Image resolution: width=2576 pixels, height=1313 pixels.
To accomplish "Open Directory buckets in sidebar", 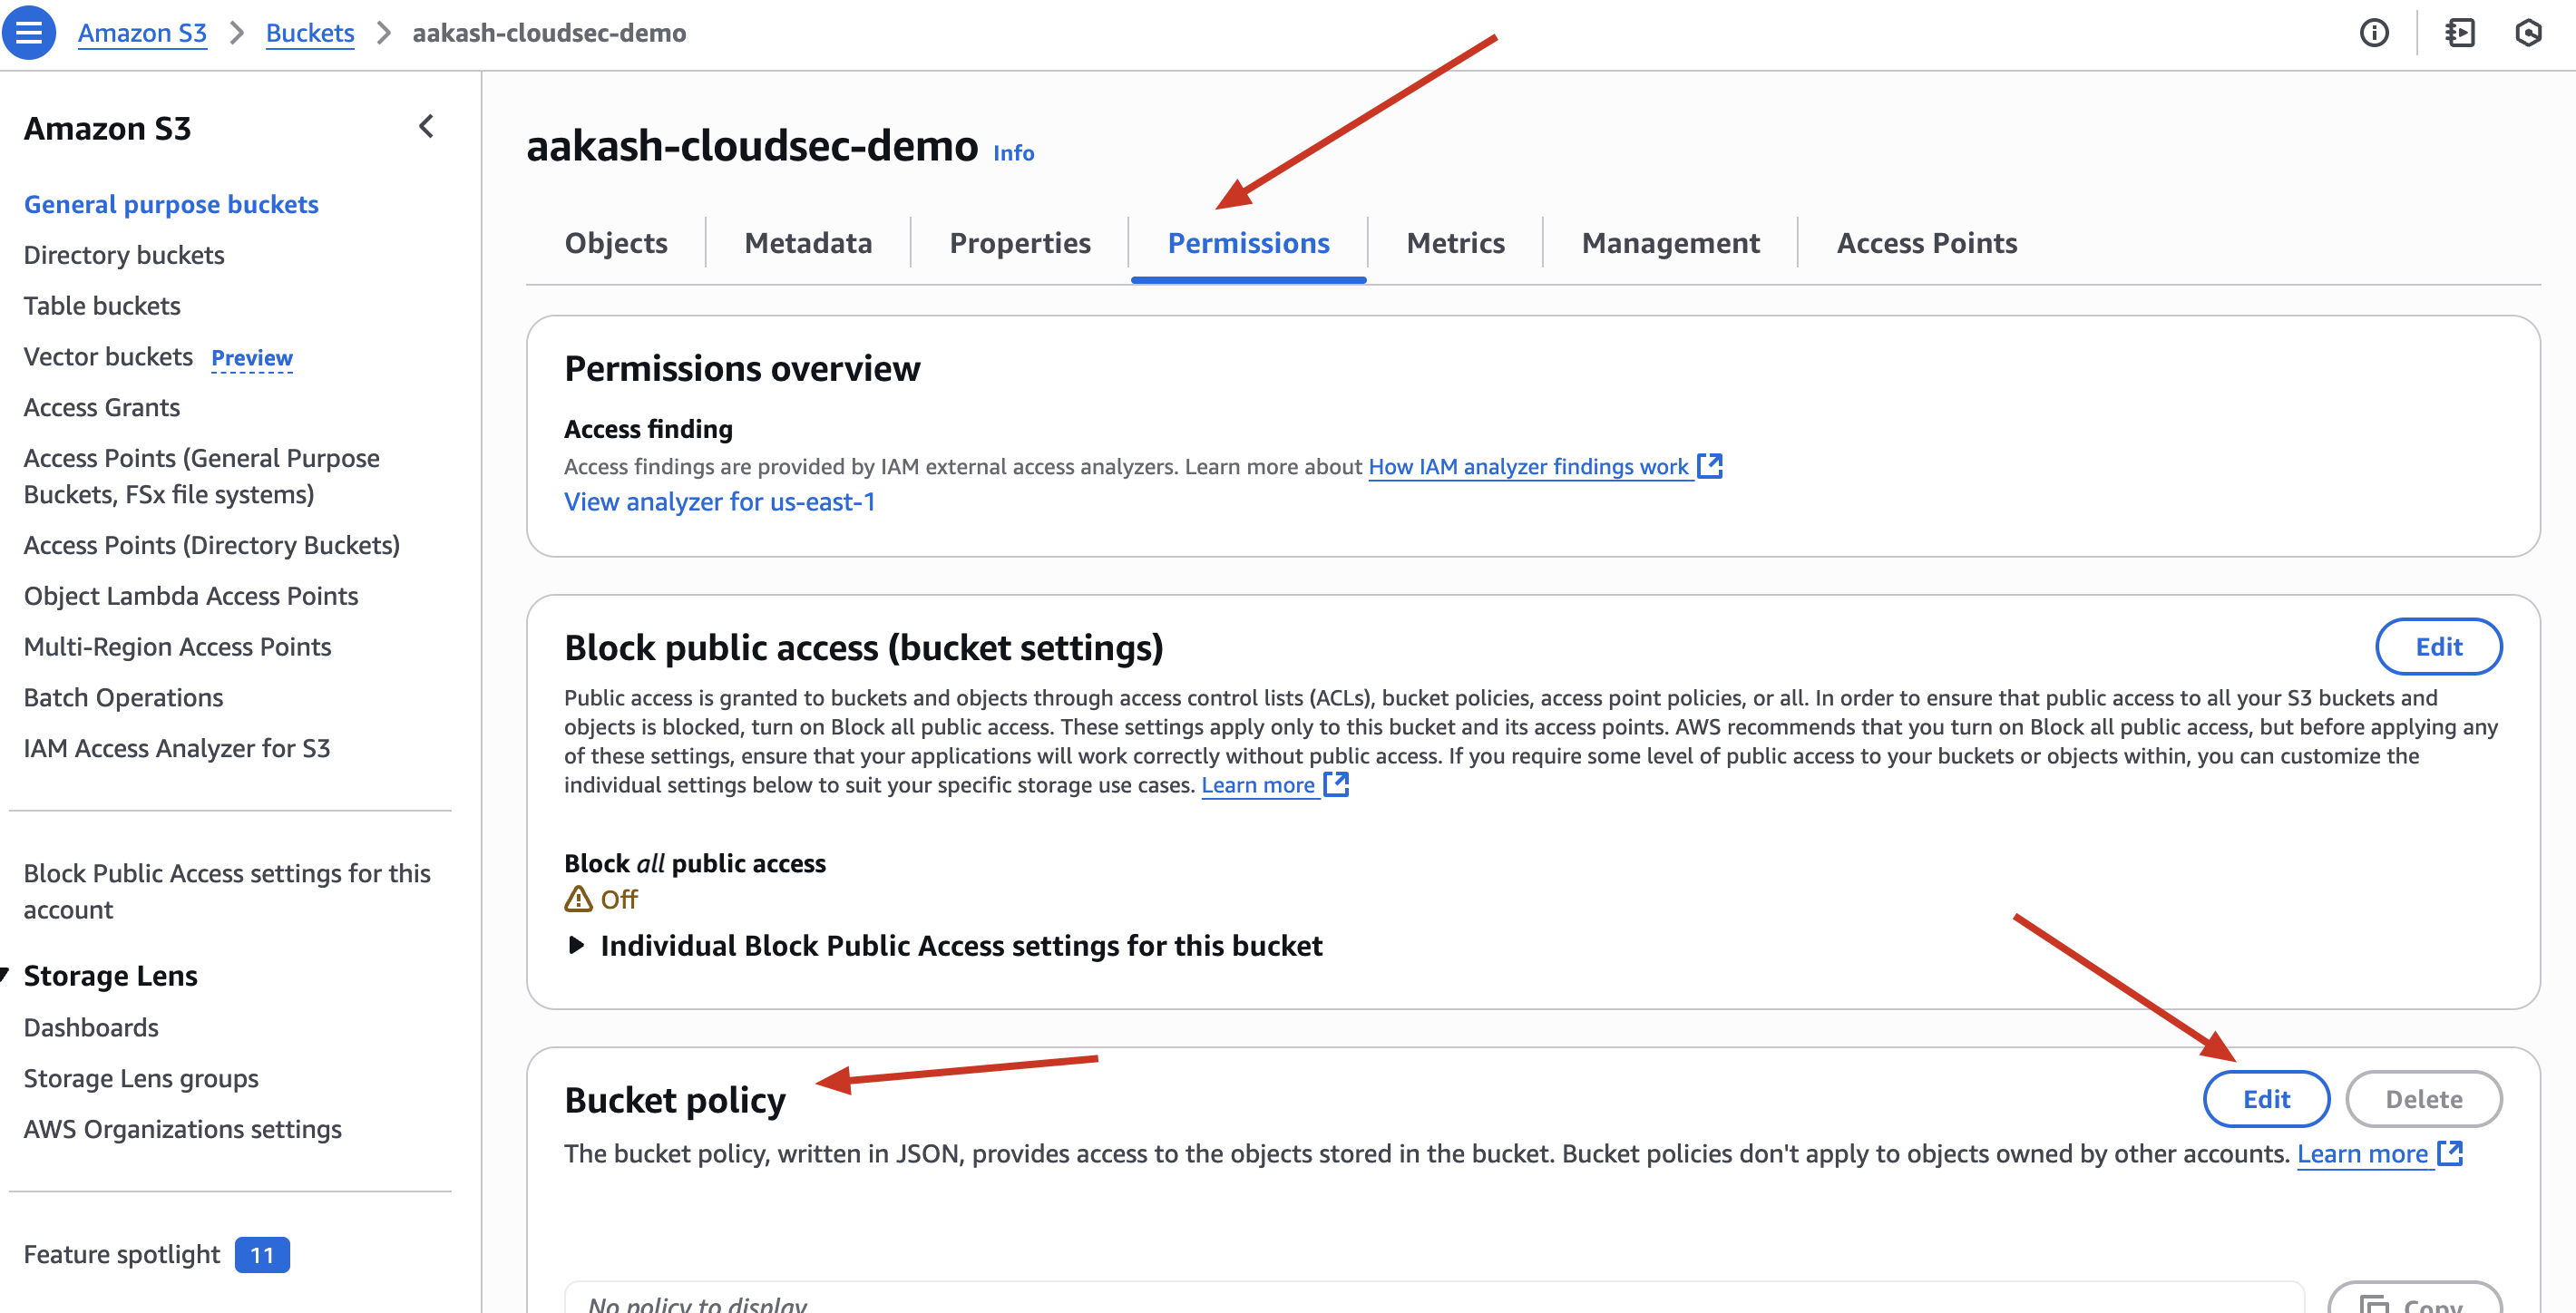I will pyautogui.click(x=124, y=254).
